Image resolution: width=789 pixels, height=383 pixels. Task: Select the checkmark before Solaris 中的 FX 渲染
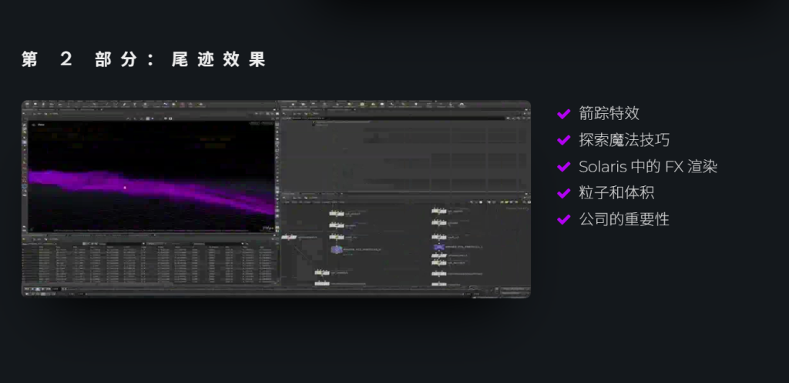pos(563,167)
